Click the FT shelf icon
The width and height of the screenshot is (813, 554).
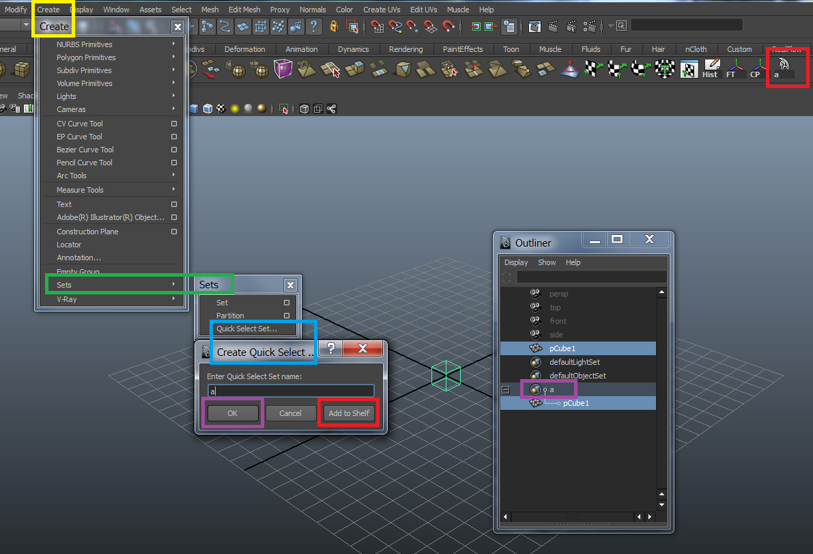pos(735,68)
